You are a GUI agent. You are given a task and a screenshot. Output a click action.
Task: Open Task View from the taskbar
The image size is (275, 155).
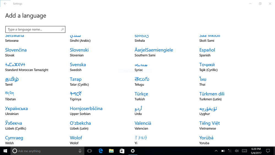89,151
